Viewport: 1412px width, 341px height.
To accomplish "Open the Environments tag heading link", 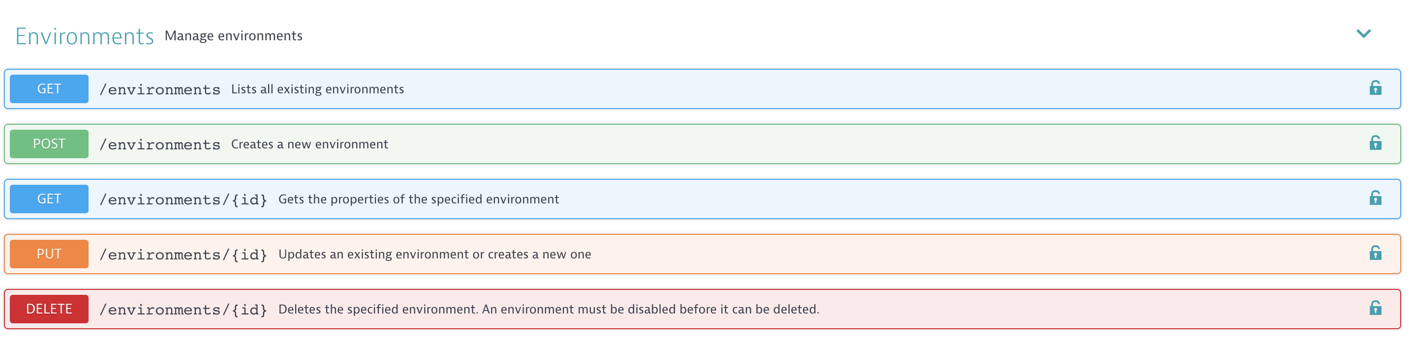I will tap(85, 37).
